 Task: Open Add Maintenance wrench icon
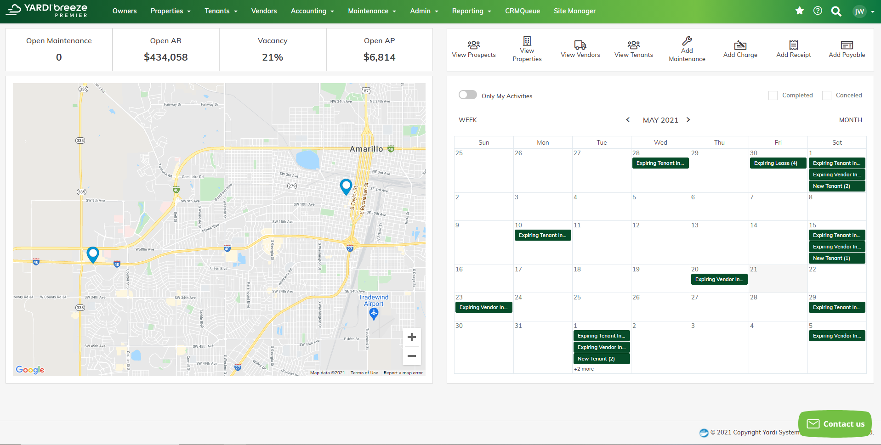(x=687, y=41)
